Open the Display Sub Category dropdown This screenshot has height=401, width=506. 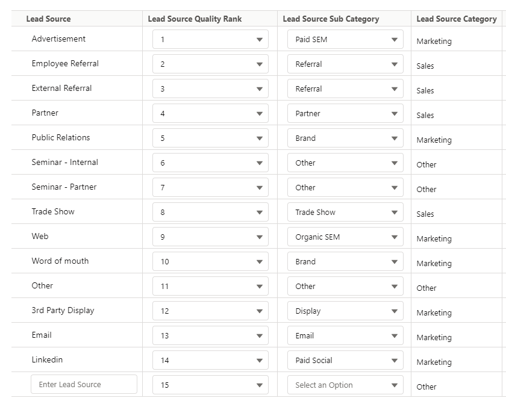(x=345, y=311)
